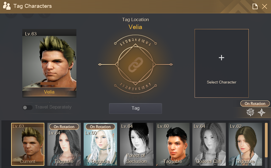The image size is (271, 168).
Task: Click the On Rotation filter button
Action: click(x=255, y=104)
